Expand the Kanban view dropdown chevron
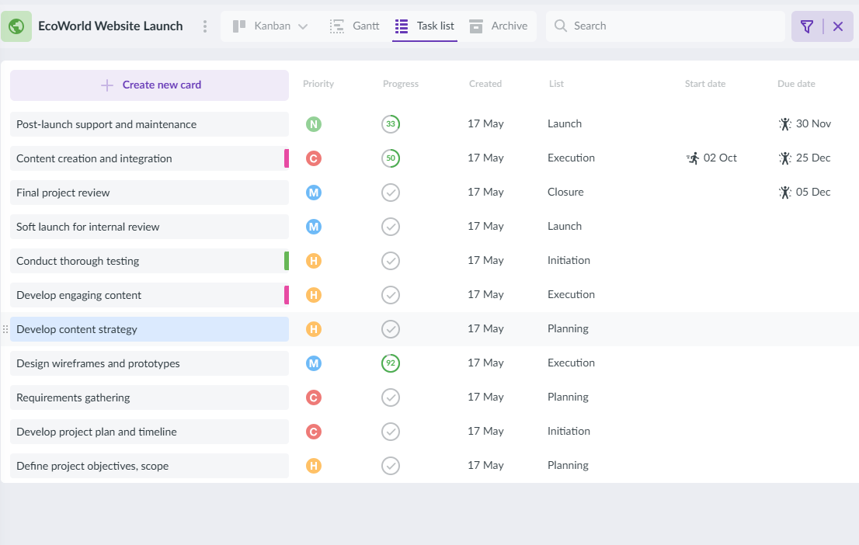The height and width of the screenshot is (545, 859). pyautogui.click(x=303, y=26)
